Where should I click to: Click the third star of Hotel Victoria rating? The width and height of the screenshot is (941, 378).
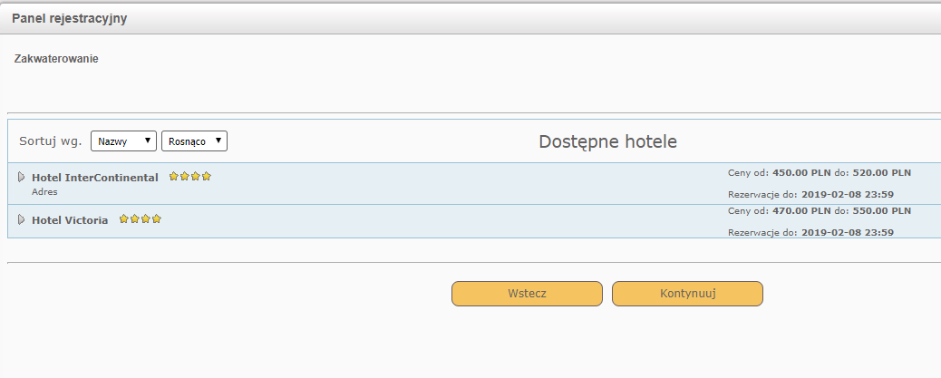click(x=146, y=219)
